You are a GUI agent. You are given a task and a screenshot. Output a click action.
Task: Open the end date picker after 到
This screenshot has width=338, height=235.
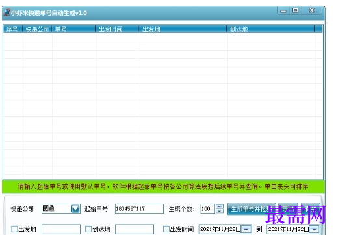click(315, 229)
